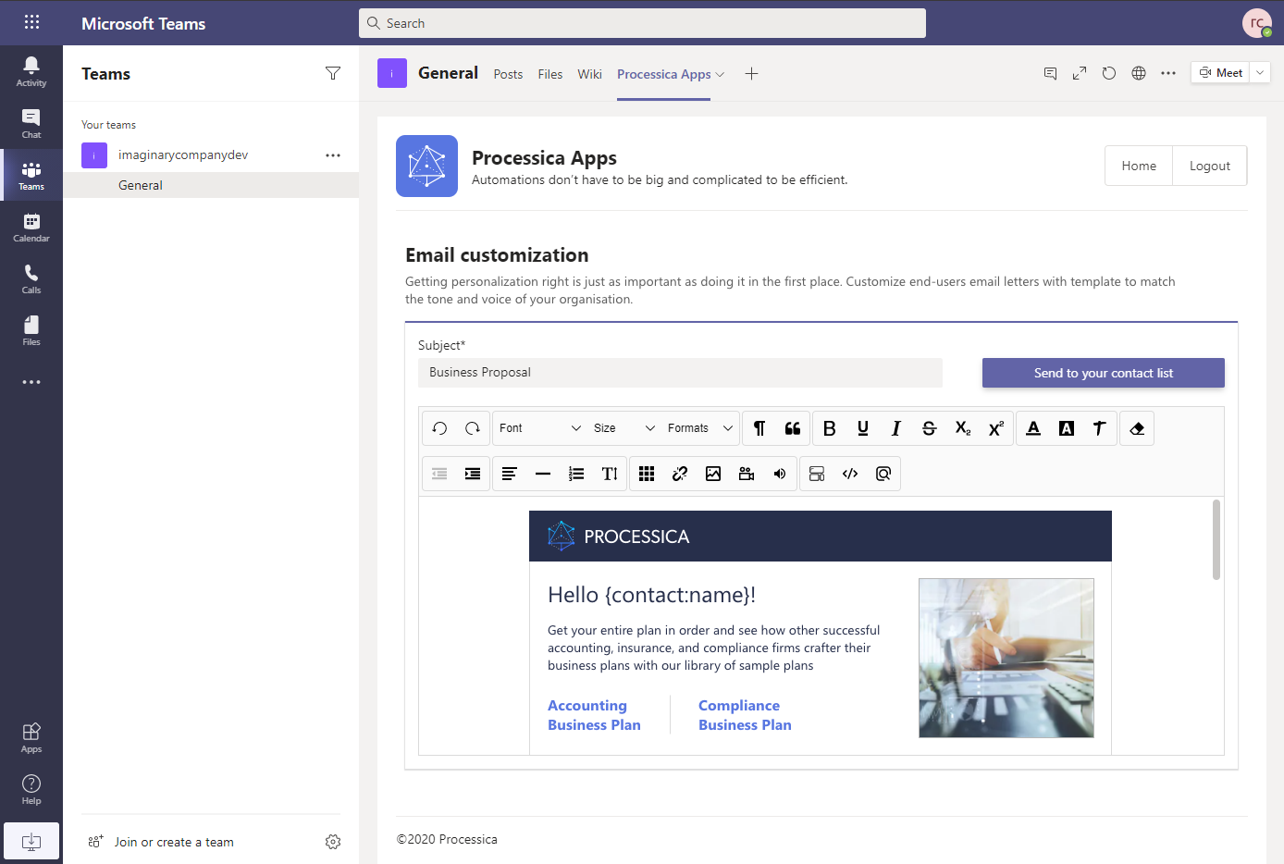This screenshot has height=864, width=1284.
Task: Toggle underline formatting
Action: (x=863, y=428)
